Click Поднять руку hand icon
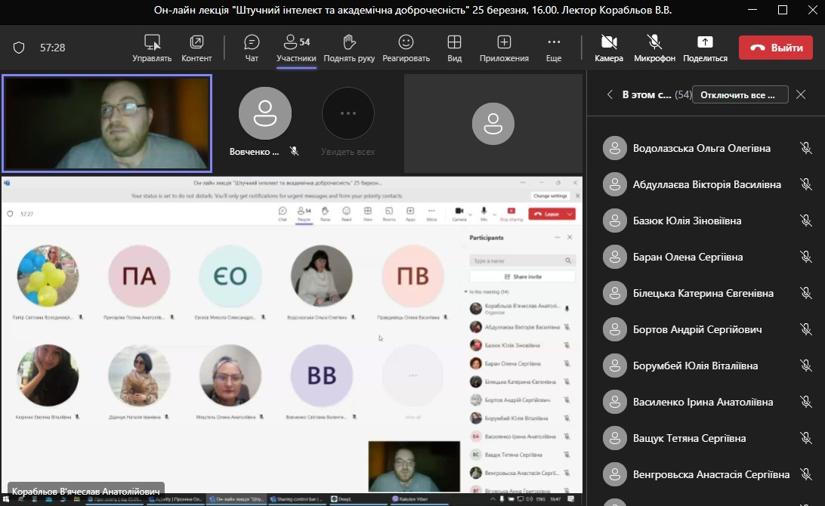The width and height of the screenshot is (825, 506). pos(349,48)
